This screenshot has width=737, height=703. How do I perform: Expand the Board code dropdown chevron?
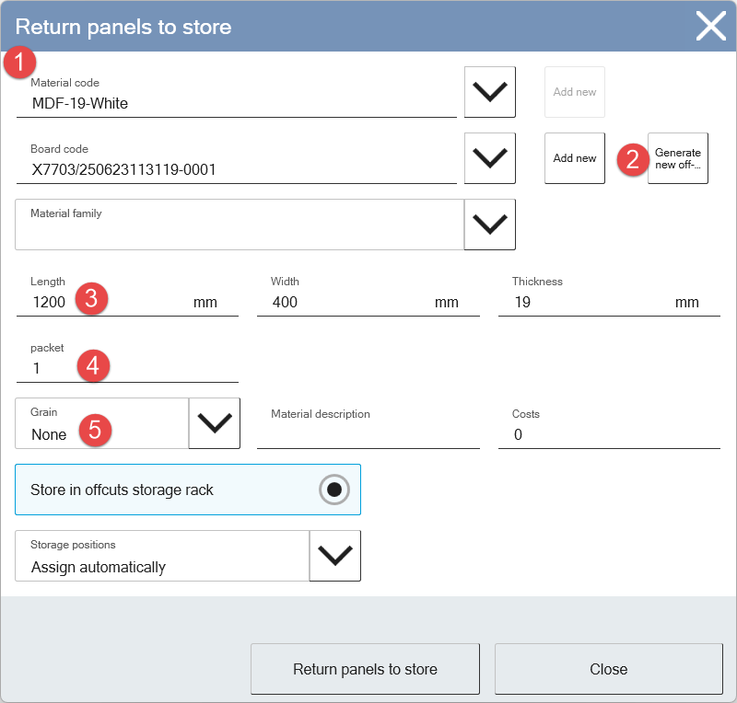tap(490, 158)
